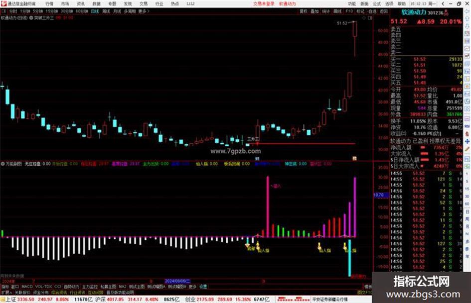Click the 日 period icon in right sidebar
The height and width of the screenshot is (303, 471).
[x=468, y=211]
